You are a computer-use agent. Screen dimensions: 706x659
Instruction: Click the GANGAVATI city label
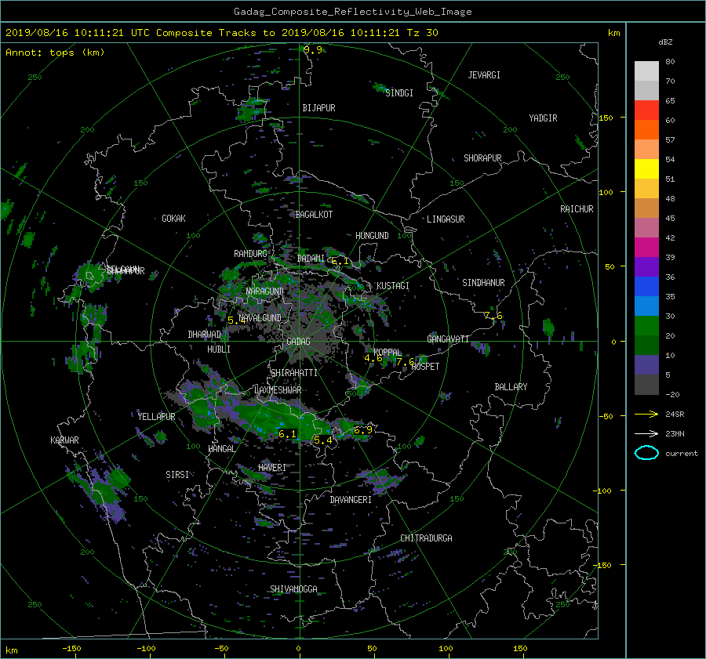448,339
